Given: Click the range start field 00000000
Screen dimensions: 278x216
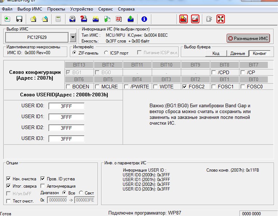Looking at the screenshot, I should click(57, 200).
